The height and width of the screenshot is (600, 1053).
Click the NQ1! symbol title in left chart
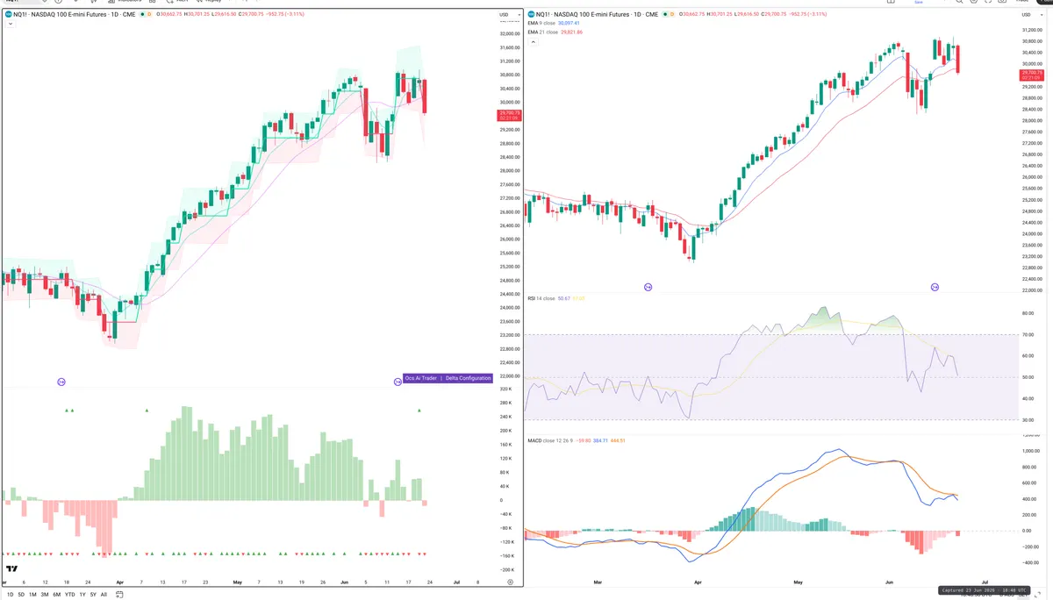tap(76, 15)
